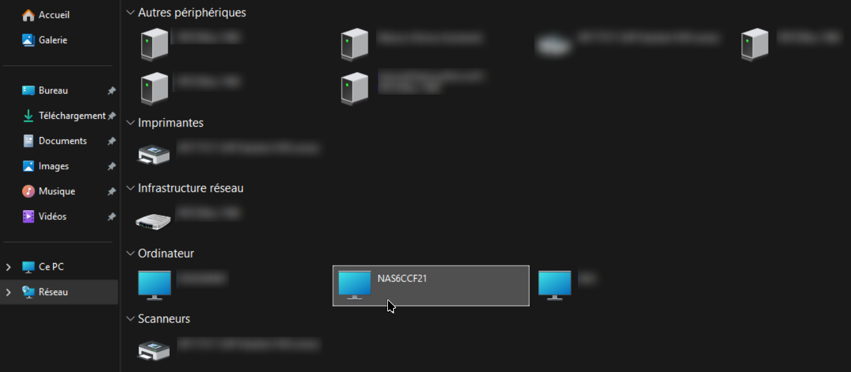Open the Téléchargement folder
Screen dimensions: 851x372
(64, 116)
